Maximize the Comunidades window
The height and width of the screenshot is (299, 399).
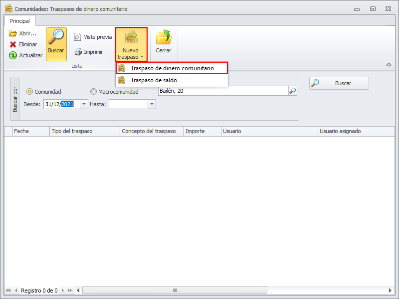pyautogui.click(x=373, y=9)
